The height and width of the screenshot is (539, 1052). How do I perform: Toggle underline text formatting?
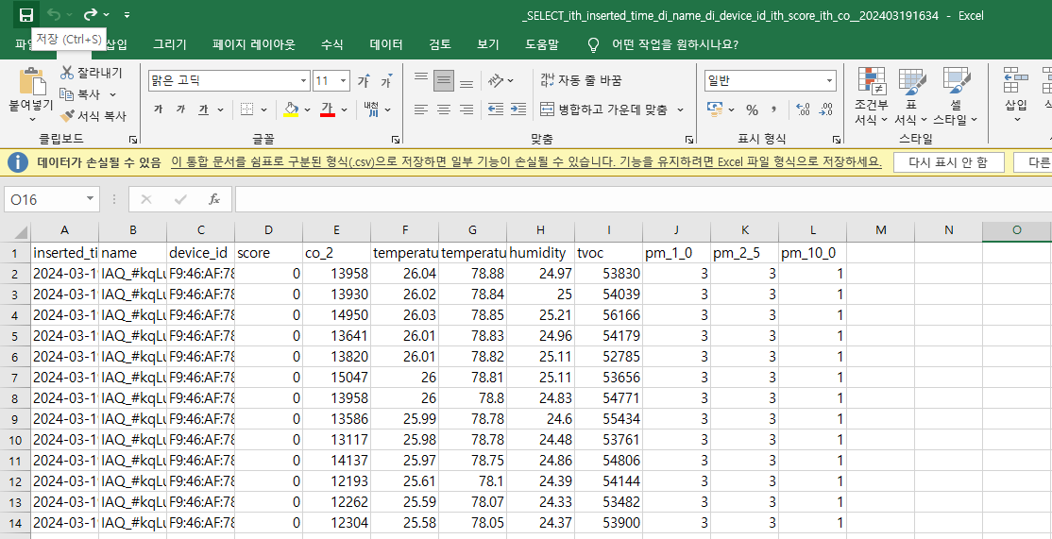[x=204, y=110]
